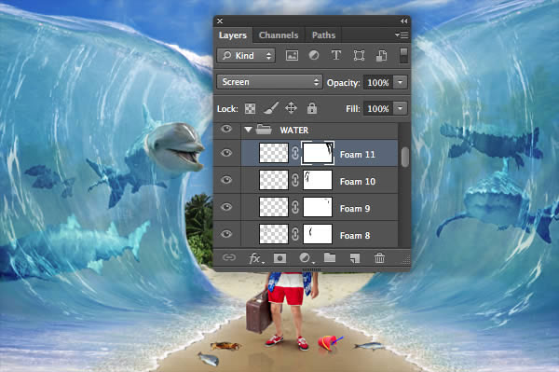Lock transparent pixels icon

[250, 108]
